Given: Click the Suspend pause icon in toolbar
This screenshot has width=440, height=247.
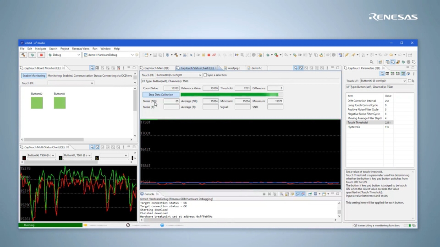Looking at the screenshot, I should point(203,55).
